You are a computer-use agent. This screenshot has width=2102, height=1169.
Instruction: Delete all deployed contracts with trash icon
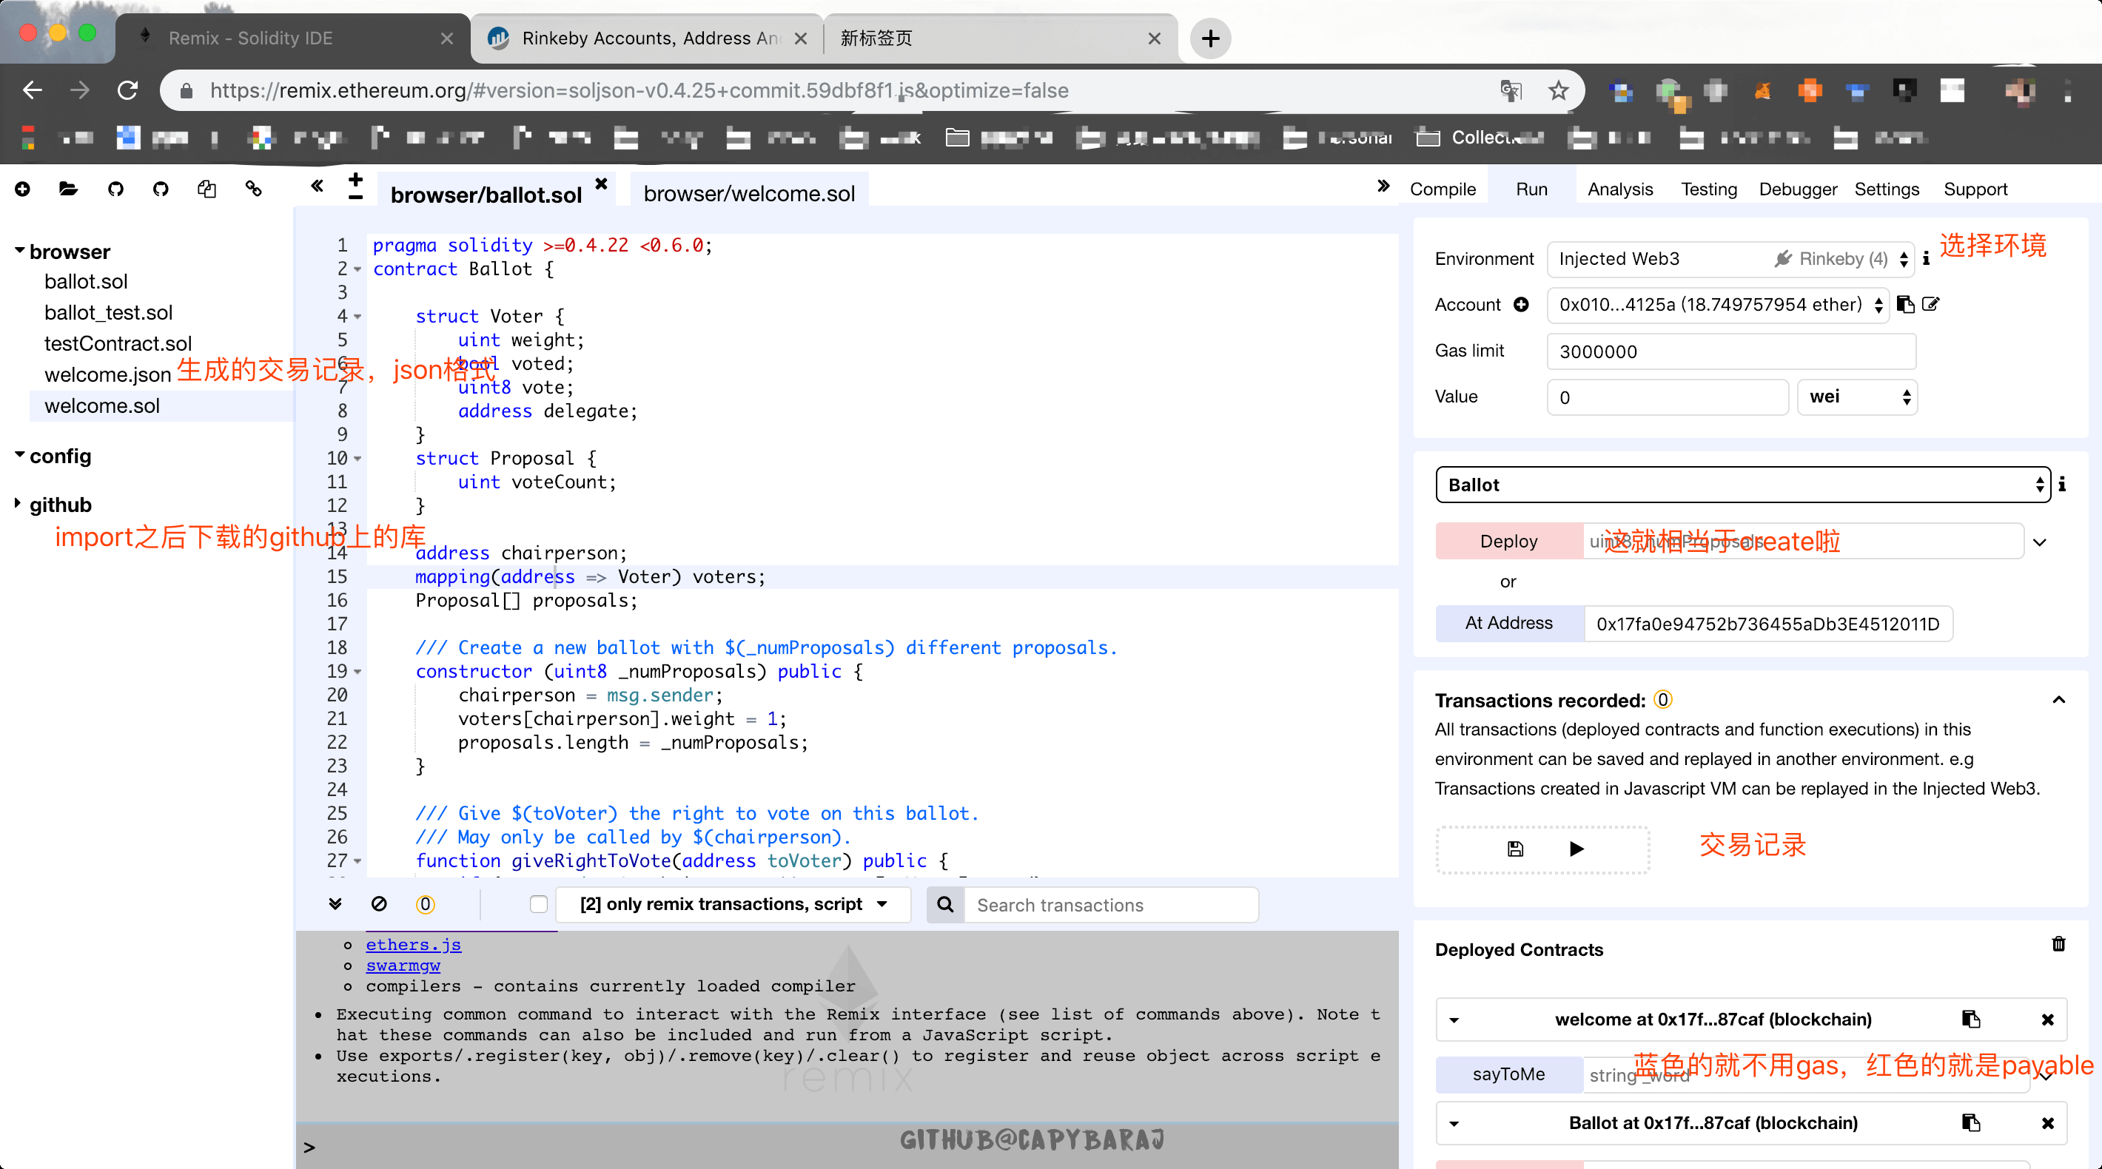coord(2058,944)
